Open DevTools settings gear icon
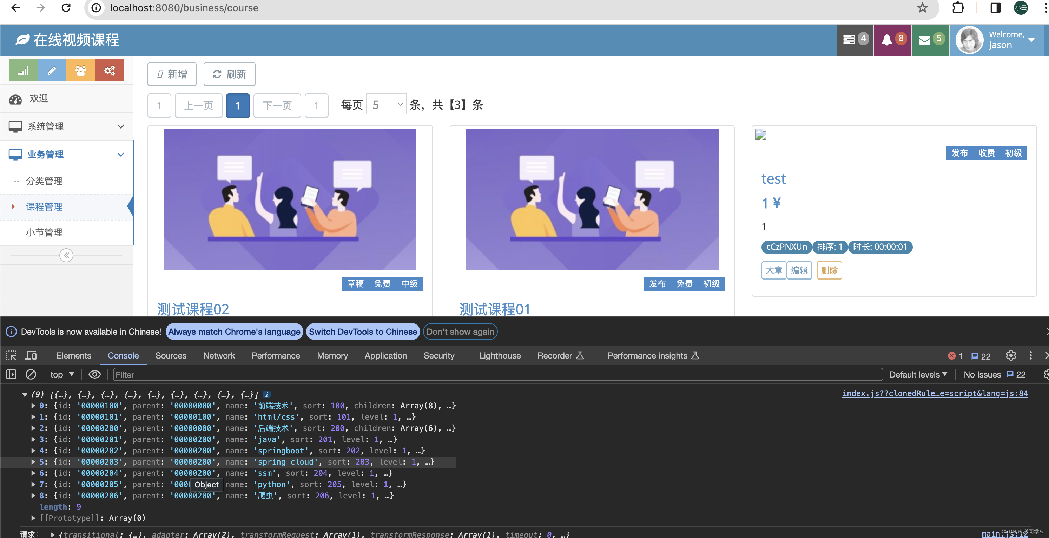1049x538 pixels. click(1011, 355)
